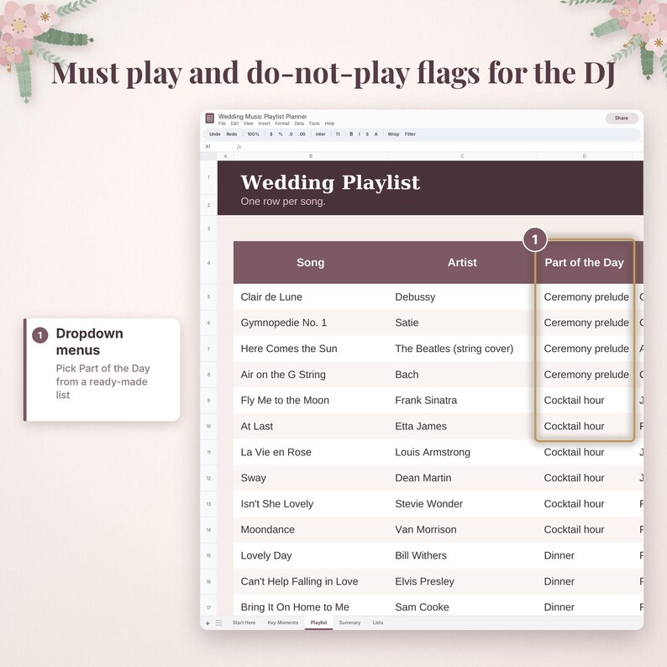Open the Format menu

pos(282,123)
